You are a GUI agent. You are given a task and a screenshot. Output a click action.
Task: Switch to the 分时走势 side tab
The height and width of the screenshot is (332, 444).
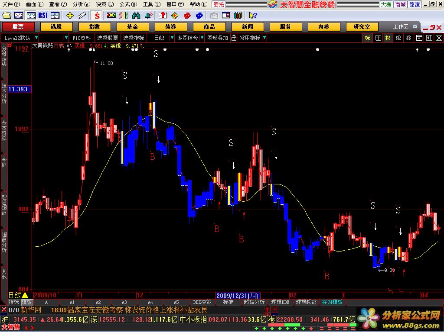pyautogui.click(x=4, y=57)
